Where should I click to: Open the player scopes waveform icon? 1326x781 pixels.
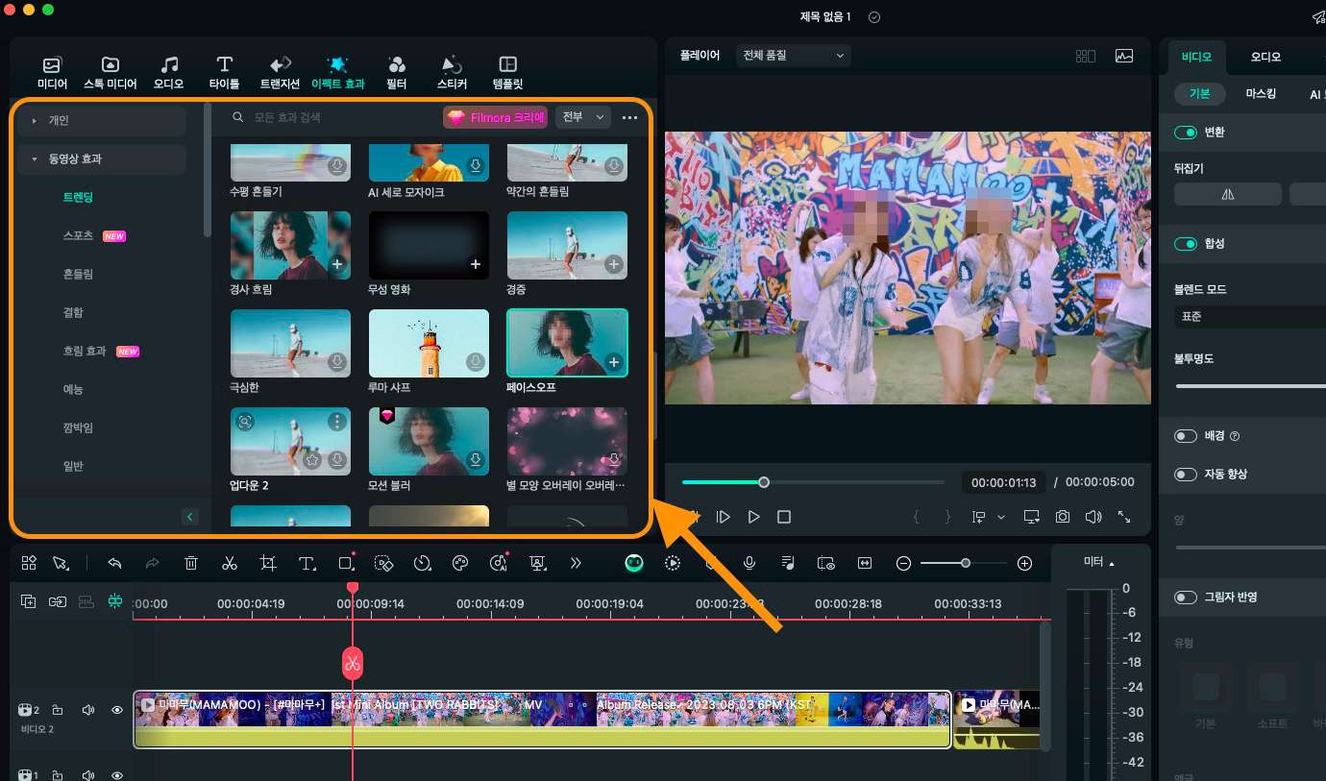(1124, 56)
